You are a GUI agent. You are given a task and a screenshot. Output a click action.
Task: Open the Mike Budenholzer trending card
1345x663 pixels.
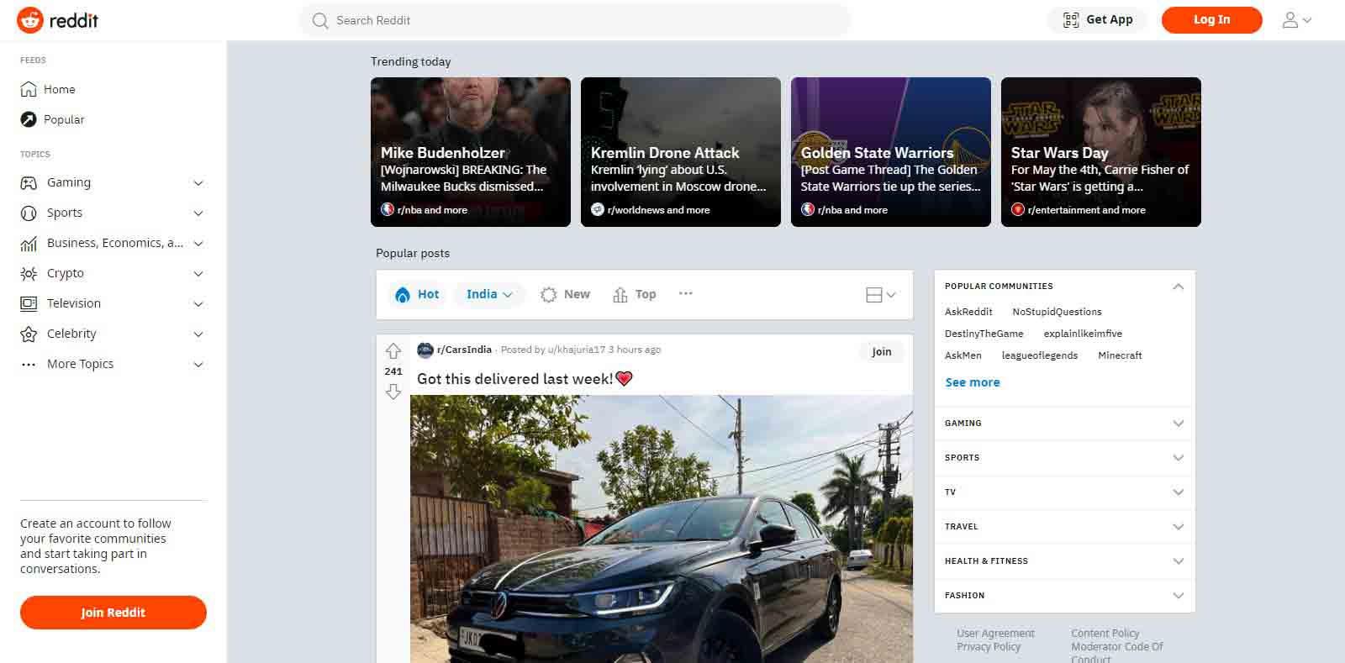coord(471,152)
